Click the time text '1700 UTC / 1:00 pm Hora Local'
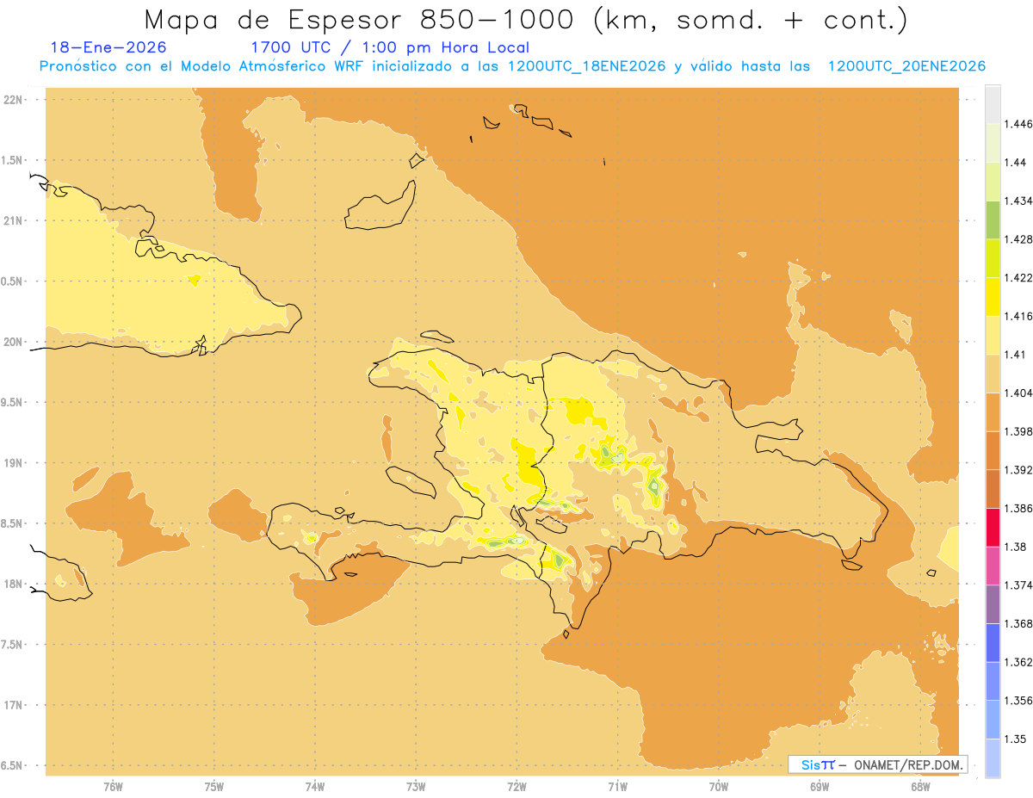 pos(390,47)
